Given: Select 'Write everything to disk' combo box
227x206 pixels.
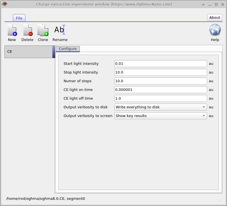Looking at the screenshot, I should [160, 107].
